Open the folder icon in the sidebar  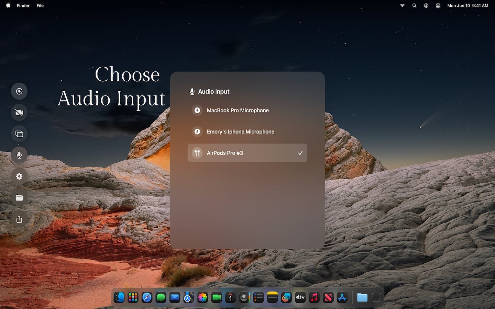19,198
